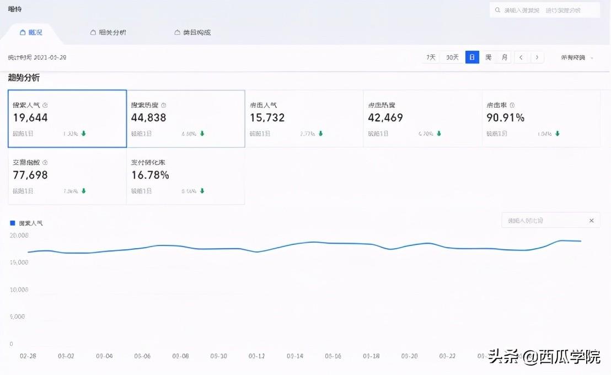Click info icon beside 77,698 card title
This screenshot has width=611, height=375.
click(x=45, y=163)
